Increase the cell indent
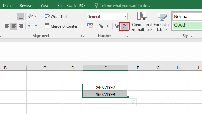This screenshot has width=202, height=114. (37, 26)
